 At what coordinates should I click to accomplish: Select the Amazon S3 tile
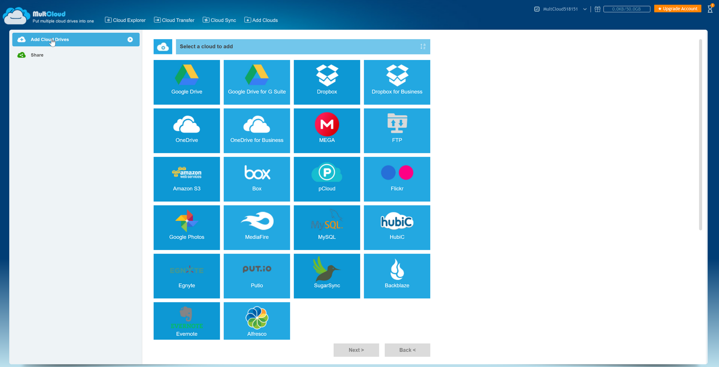point(186,179)
